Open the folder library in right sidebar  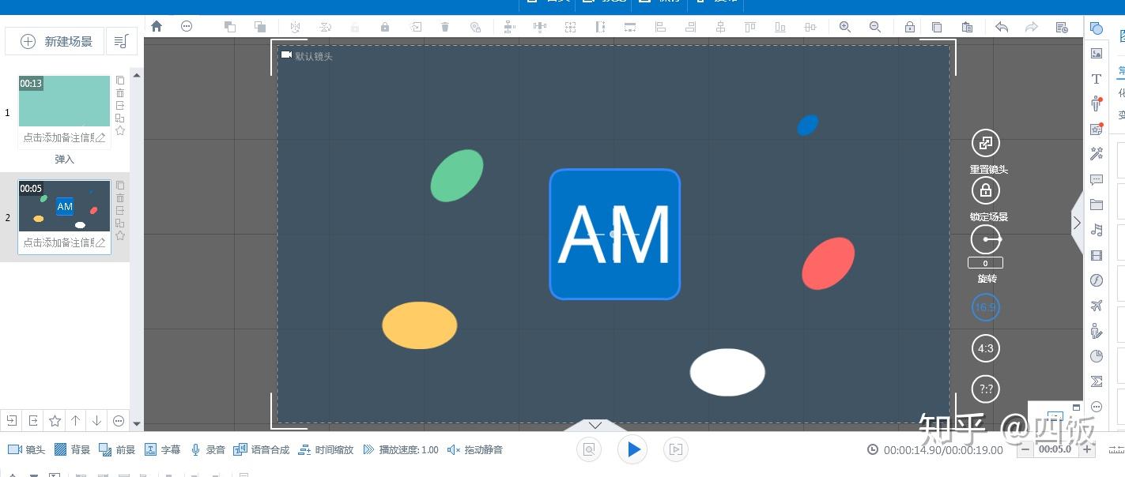(1097, 205)
